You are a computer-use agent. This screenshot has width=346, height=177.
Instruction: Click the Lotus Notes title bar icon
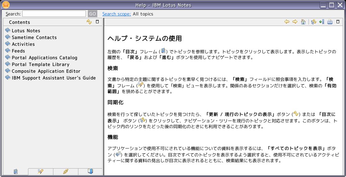click(x=6, y=5)
